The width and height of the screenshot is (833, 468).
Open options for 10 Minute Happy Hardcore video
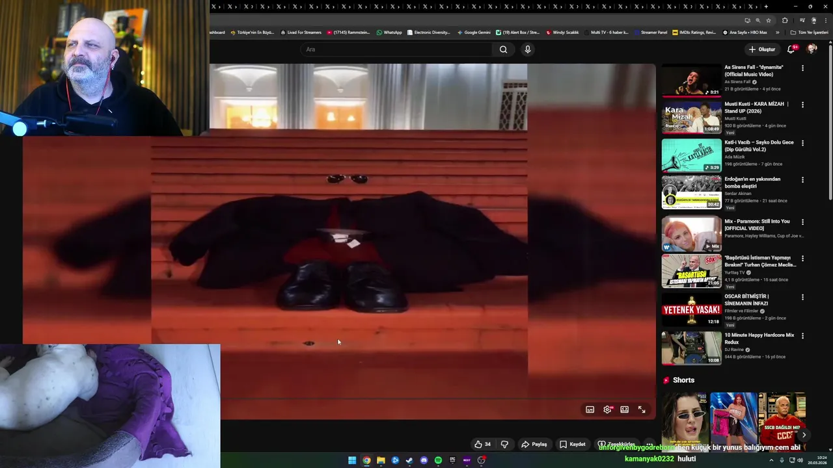[802, 336]
